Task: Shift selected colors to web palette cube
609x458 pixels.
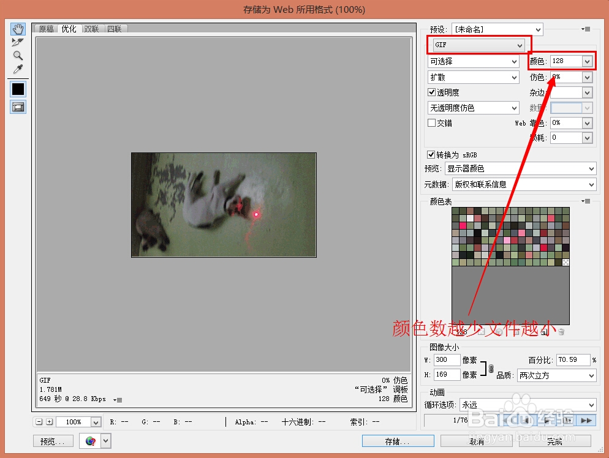Action: [499, 332]
